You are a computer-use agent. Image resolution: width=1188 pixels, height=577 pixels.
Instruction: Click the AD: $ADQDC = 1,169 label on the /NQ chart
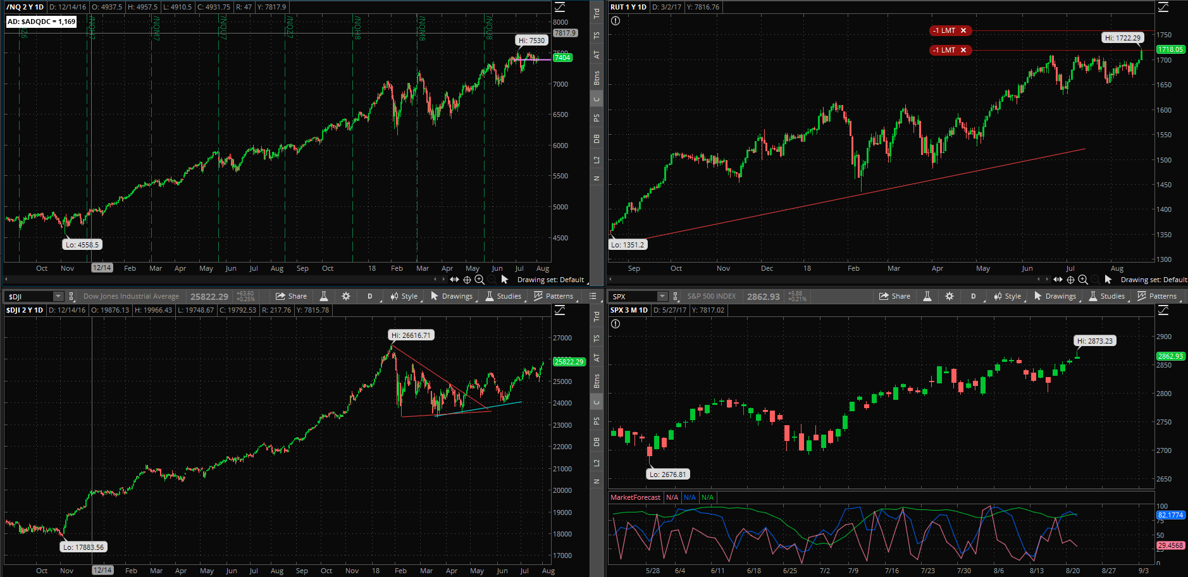pyautogui.click(x=41, y=22)
